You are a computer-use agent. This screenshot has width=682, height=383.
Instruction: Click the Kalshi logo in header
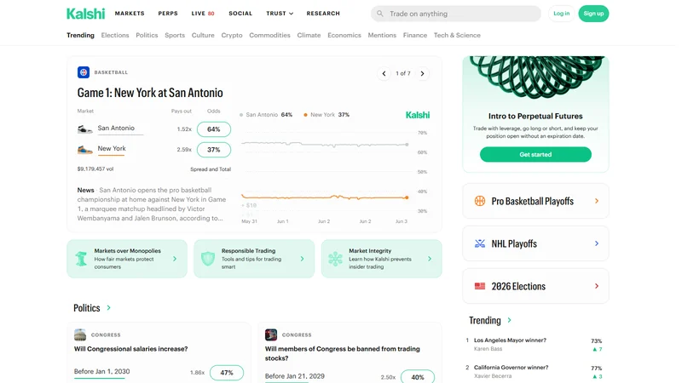(86, 14)
